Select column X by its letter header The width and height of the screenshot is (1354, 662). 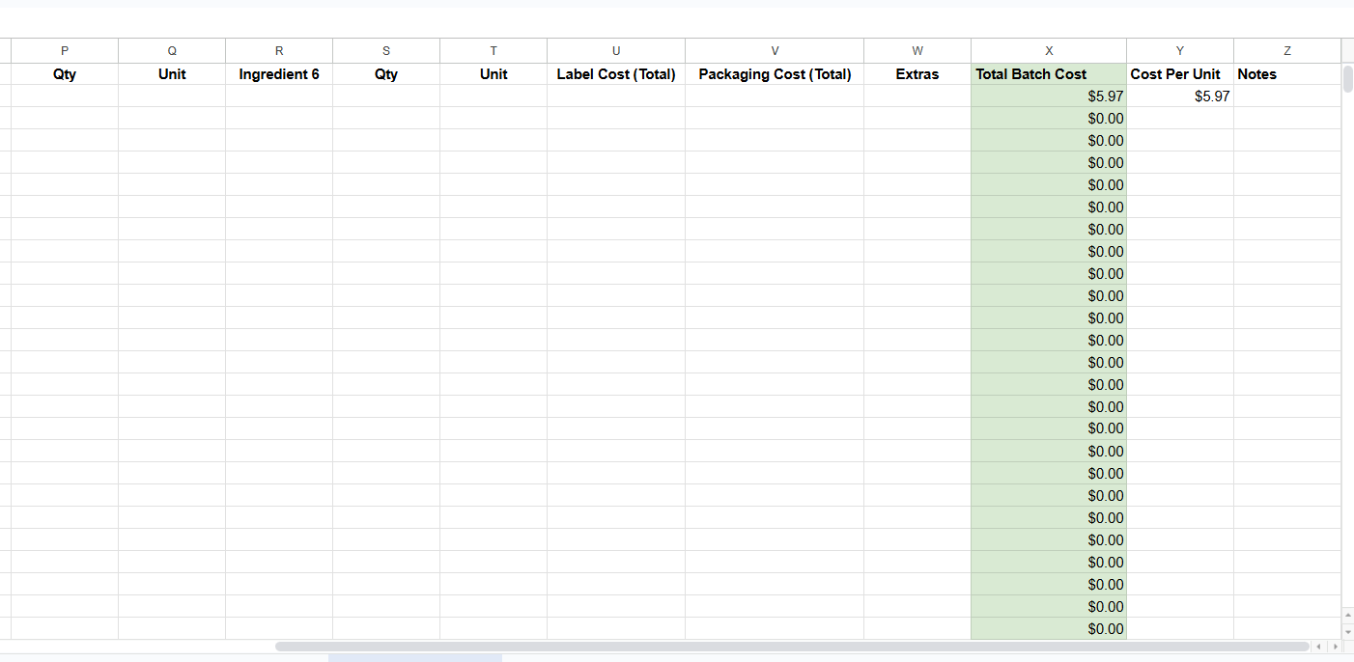pyautogui.click(x=1049, y=51)
